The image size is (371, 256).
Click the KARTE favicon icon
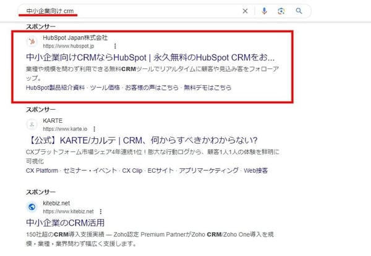coord(32,125)
